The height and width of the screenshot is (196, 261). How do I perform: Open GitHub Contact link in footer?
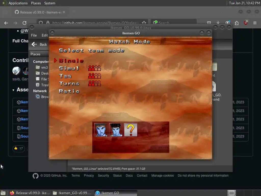142,176
